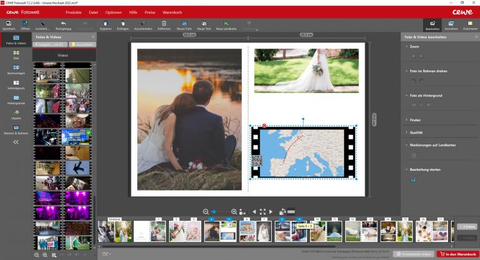Add pages with the + 4 Seiten button
This screenshot has height=260, width=480.
(x=467, y=226)
